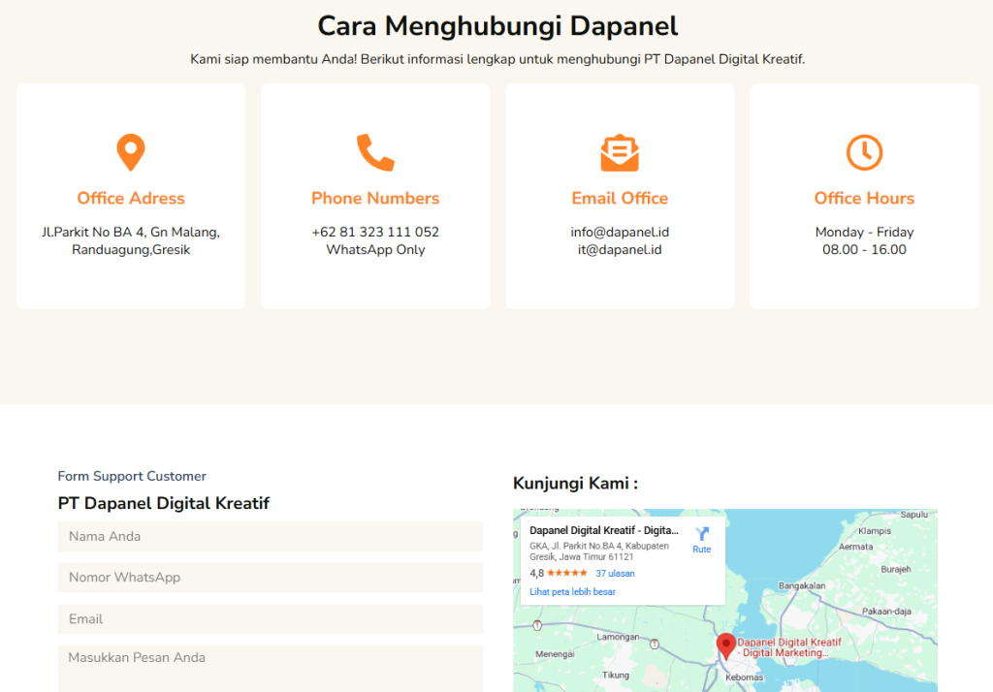Click the Burajeh label on the map

point(895,569)
